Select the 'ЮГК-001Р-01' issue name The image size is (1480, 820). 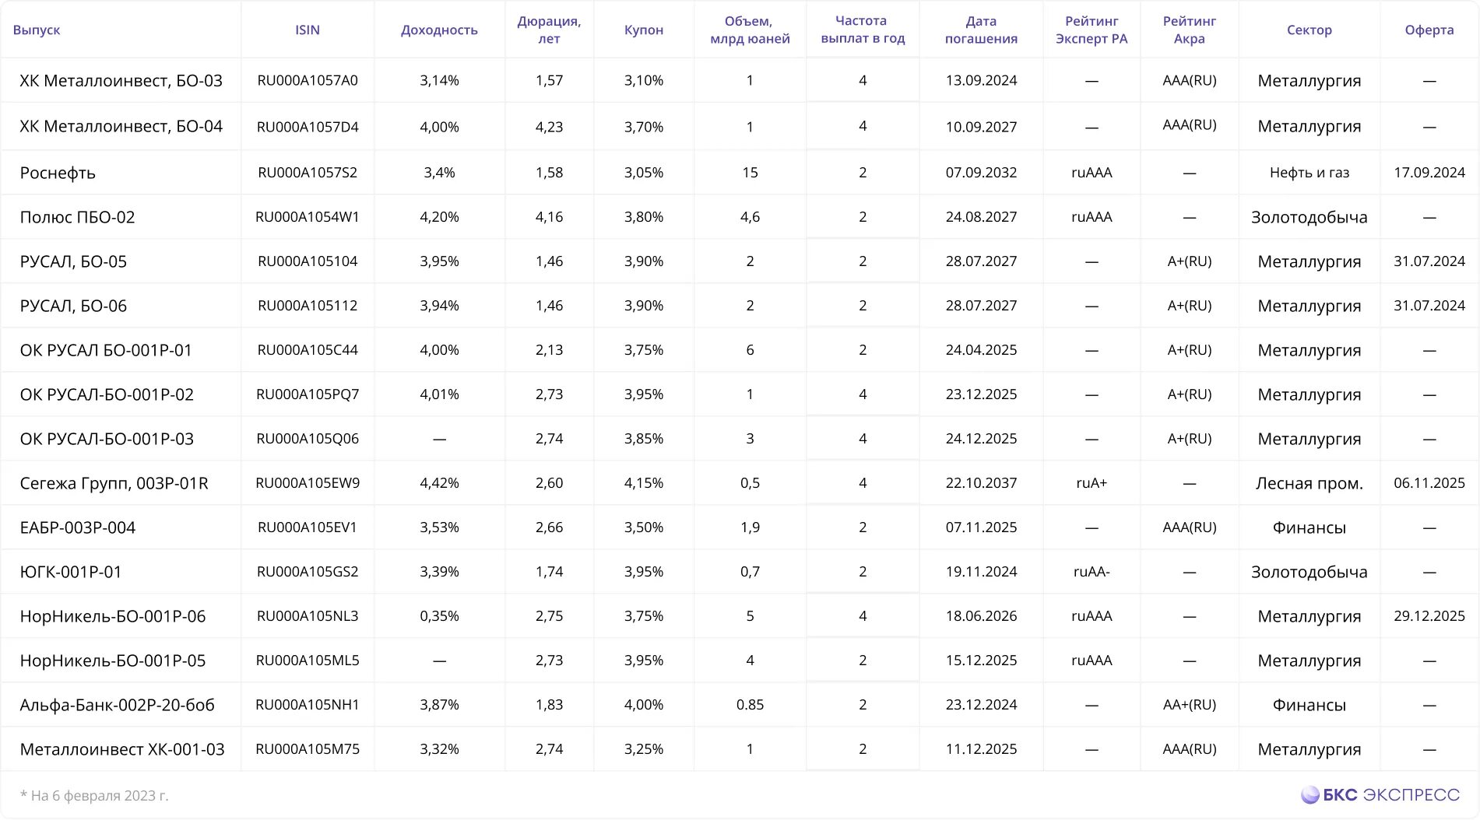(71, 572)
